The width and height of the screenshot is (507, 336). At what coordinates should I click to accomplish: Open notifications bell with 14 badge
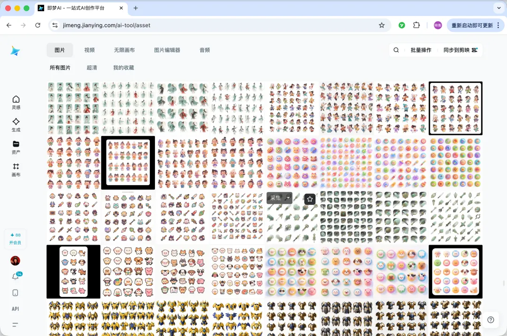click(16, 276)
